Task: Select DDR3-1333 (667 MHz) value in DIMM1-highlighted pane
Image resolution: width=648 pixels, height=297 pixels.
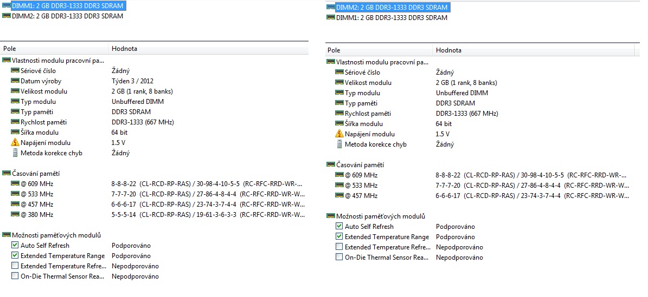Action: 143,122
